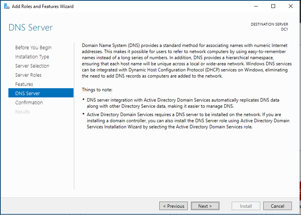Switch to the Features step
Screen dimensions: 301x215
24,84
